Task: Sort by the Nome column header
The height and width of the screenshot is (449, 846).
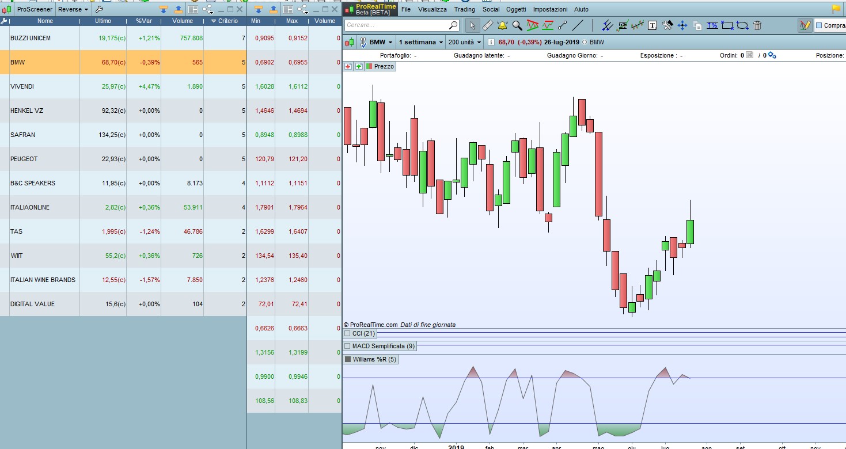Action: (45, 21)
